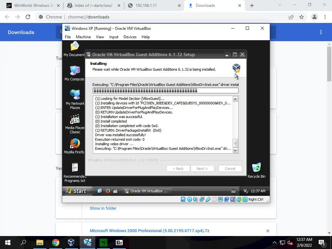332x249 pixels.
Task: Click the recording status icon
Action: coord(226,199)
